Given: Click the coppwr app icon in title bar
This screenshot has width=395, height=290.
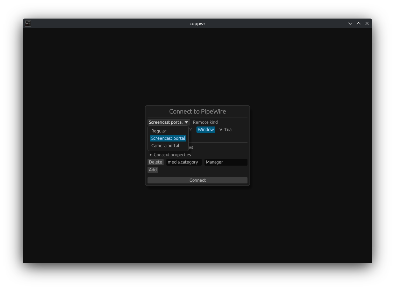Looking at the screenshot, I should [28, 23].
